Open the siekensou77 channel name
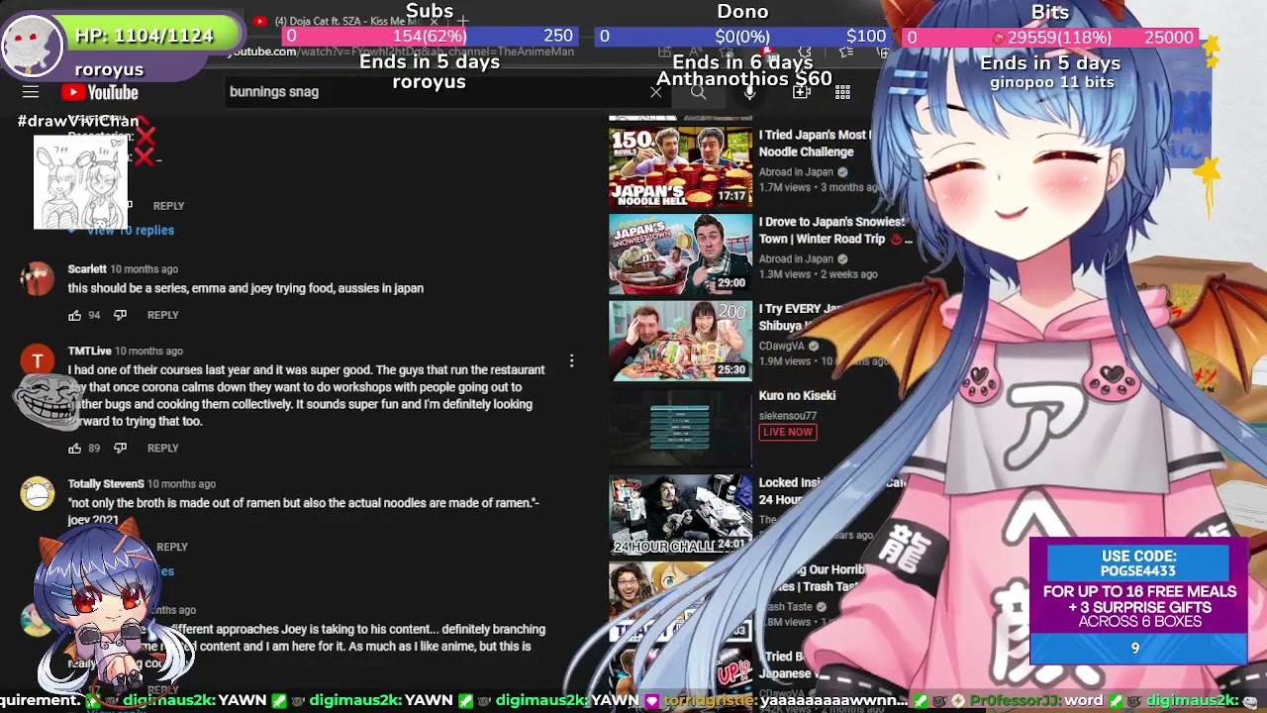This screenshot has width=1267, height=713. 787,416
